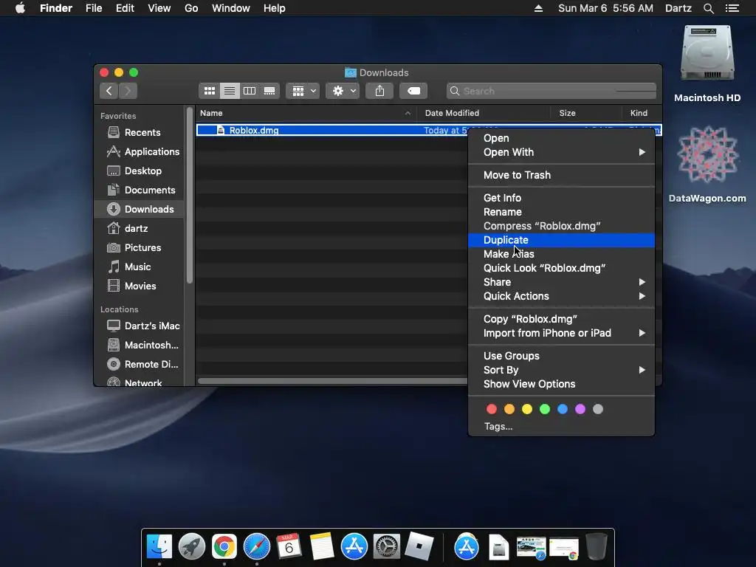Choose Rename in the context menu

[561, 212]
